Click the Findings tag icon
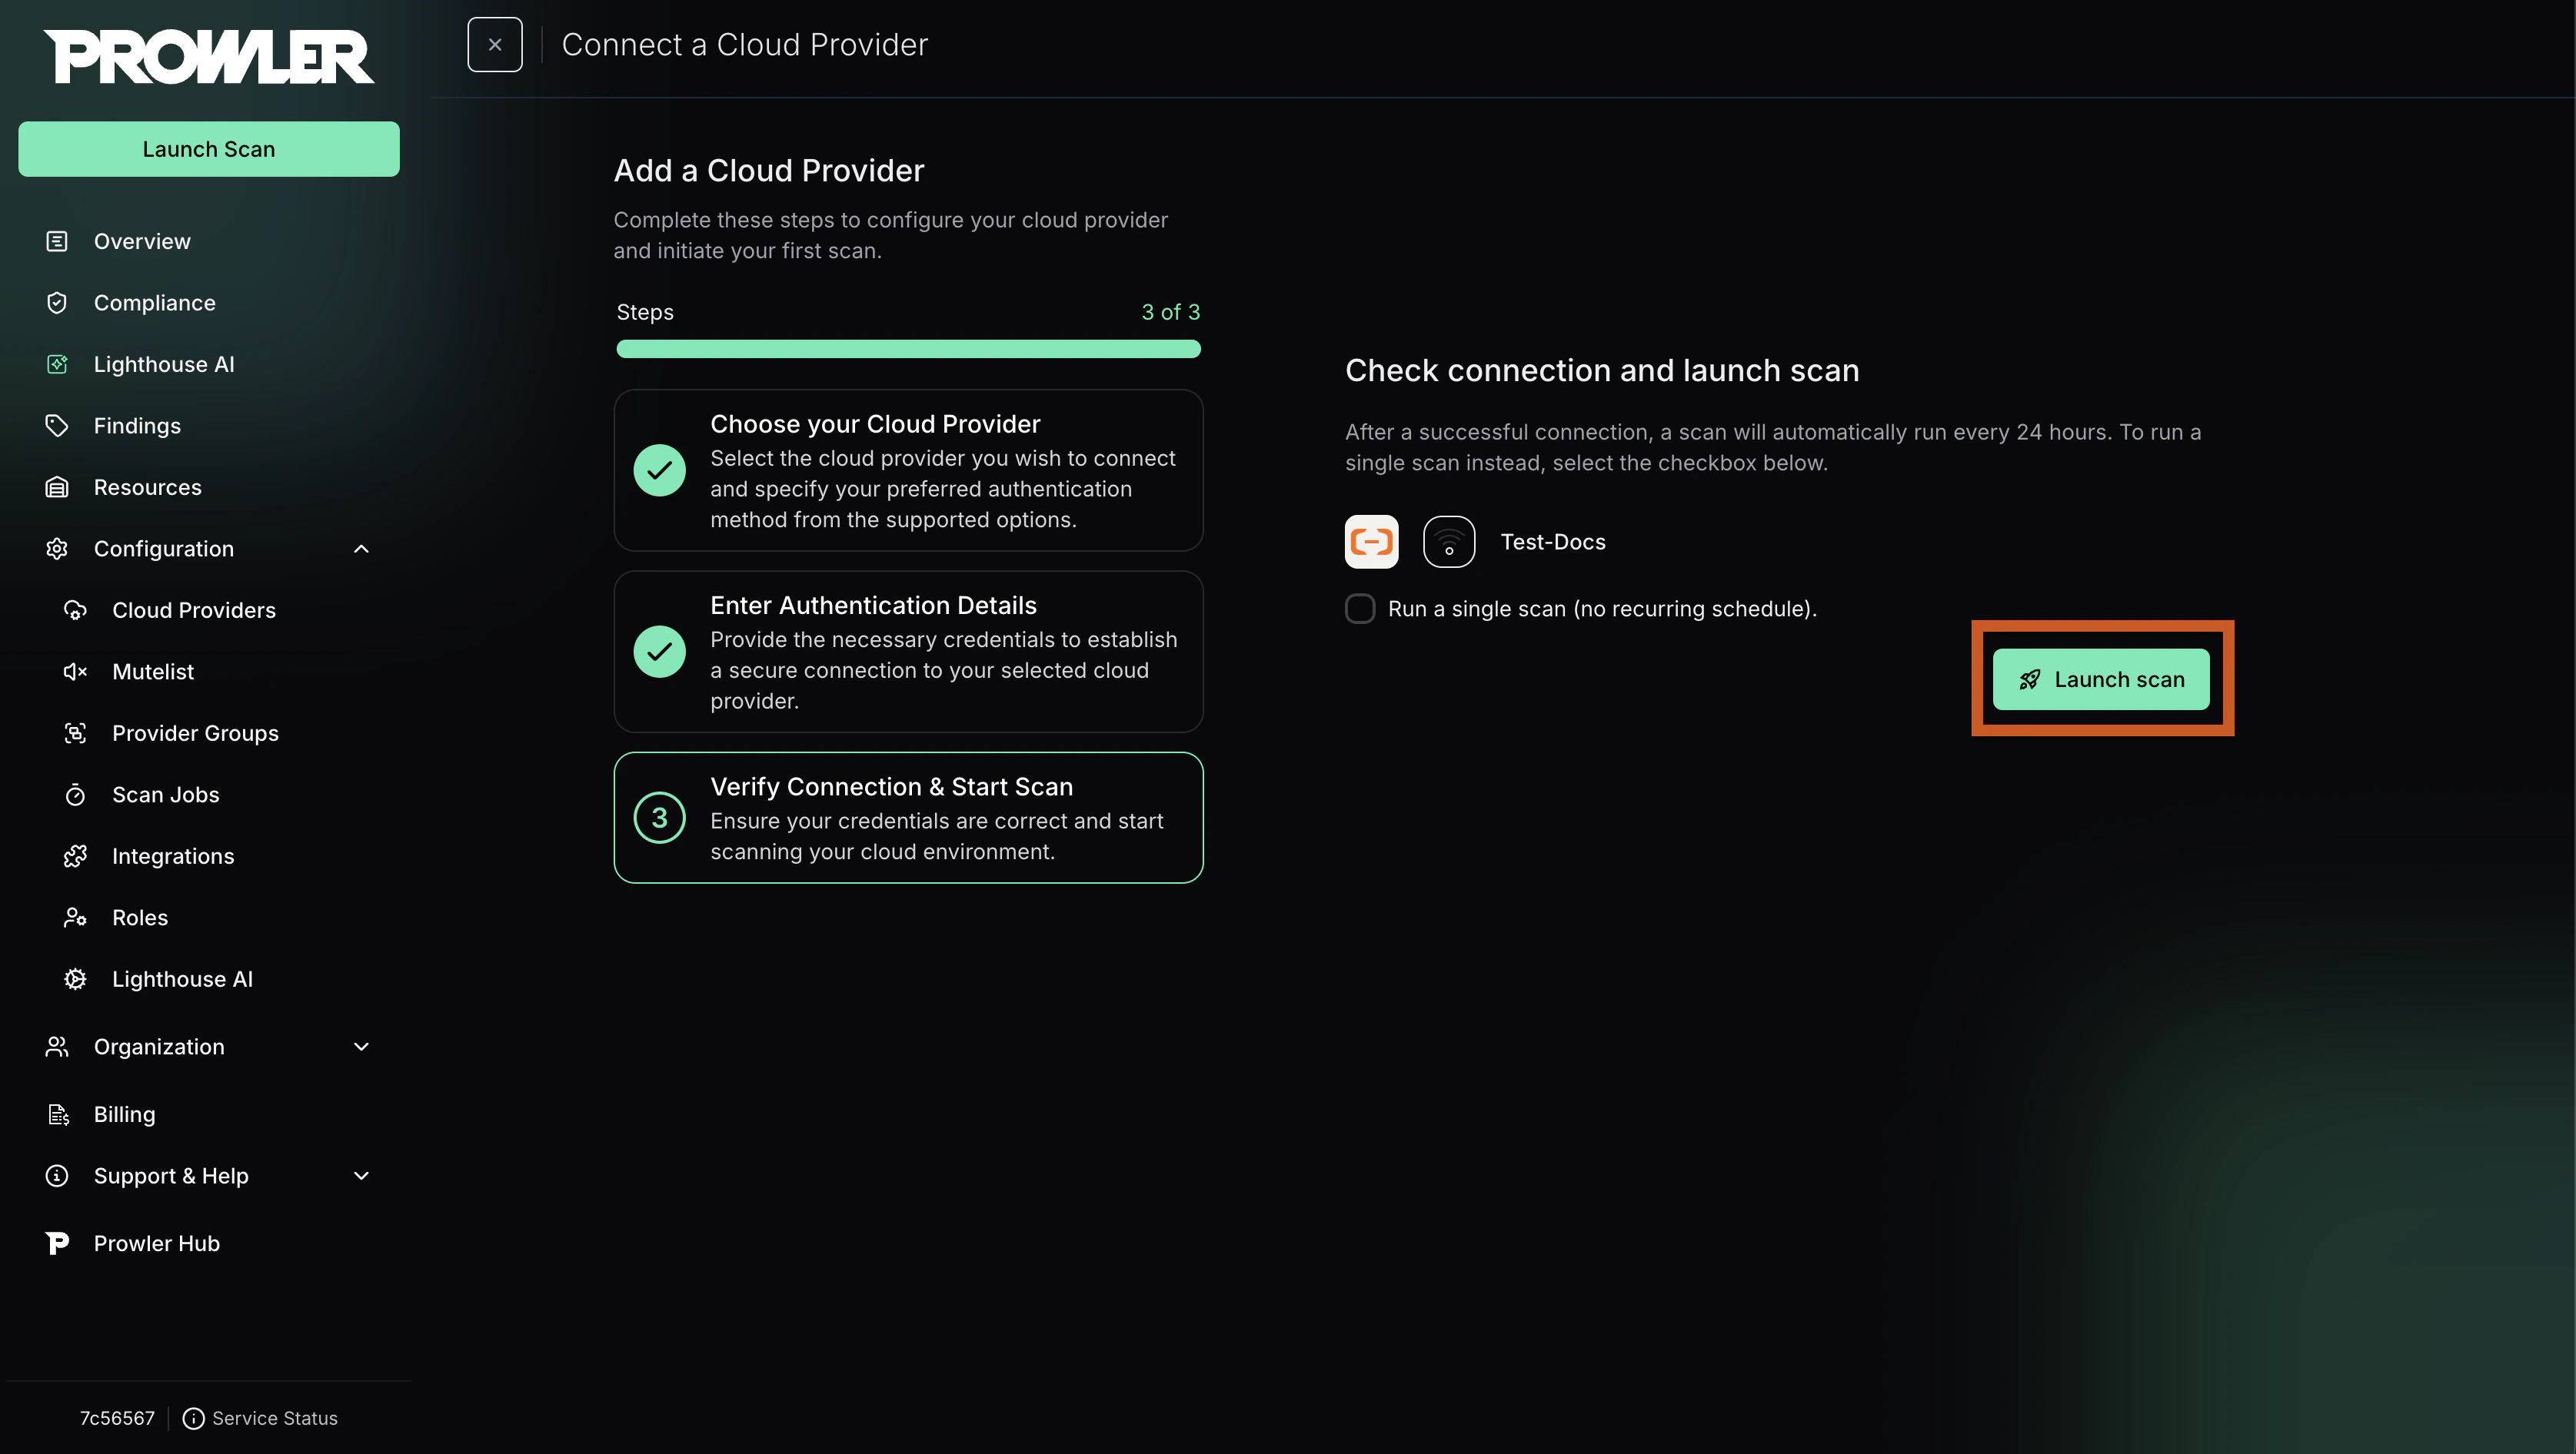The height and width of the screenshot is (1454, 2576). click(x=57, y=426)
